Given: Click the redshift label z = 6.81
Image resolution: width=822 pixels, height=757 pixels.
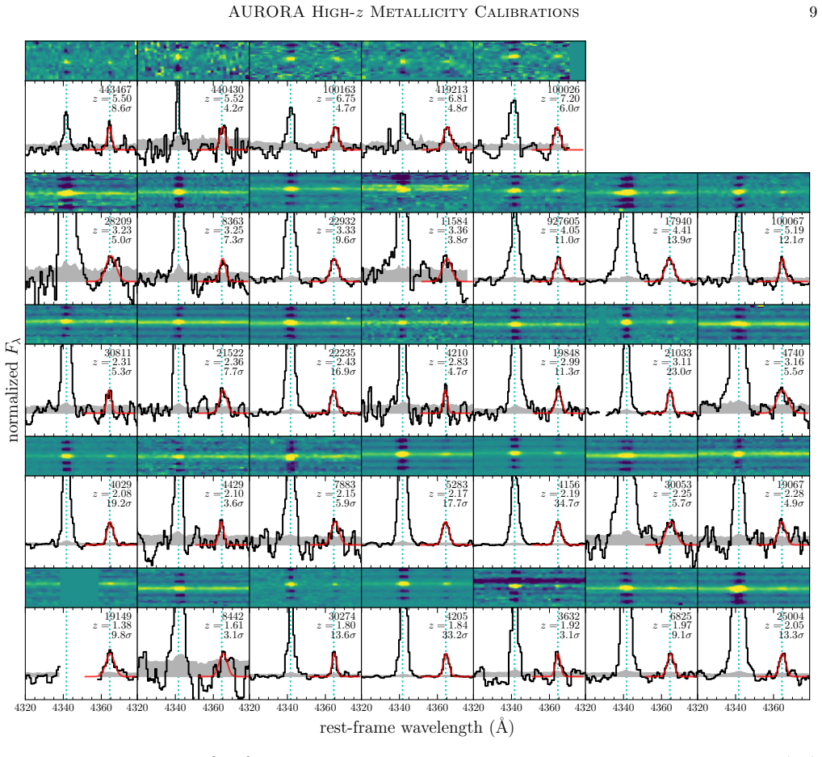Looking at the screenshot, I should tap(449, 99).
